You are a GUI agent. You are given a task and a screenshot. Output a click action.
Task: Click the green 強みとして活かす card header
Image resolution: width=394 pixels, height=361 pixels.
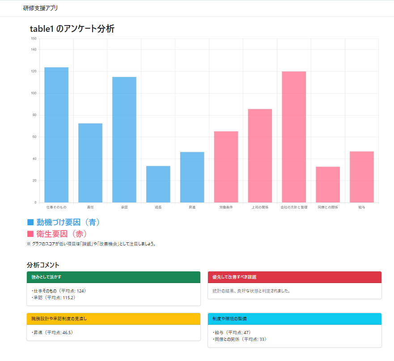pyautogui.click(x=114, y=277)
